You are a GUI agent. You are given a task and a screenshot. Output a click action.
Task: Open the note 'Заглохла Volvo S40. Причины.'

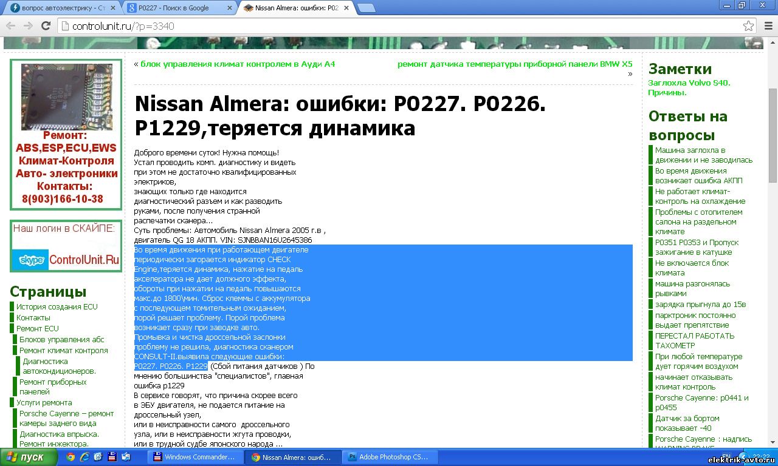tap(689, 87)
